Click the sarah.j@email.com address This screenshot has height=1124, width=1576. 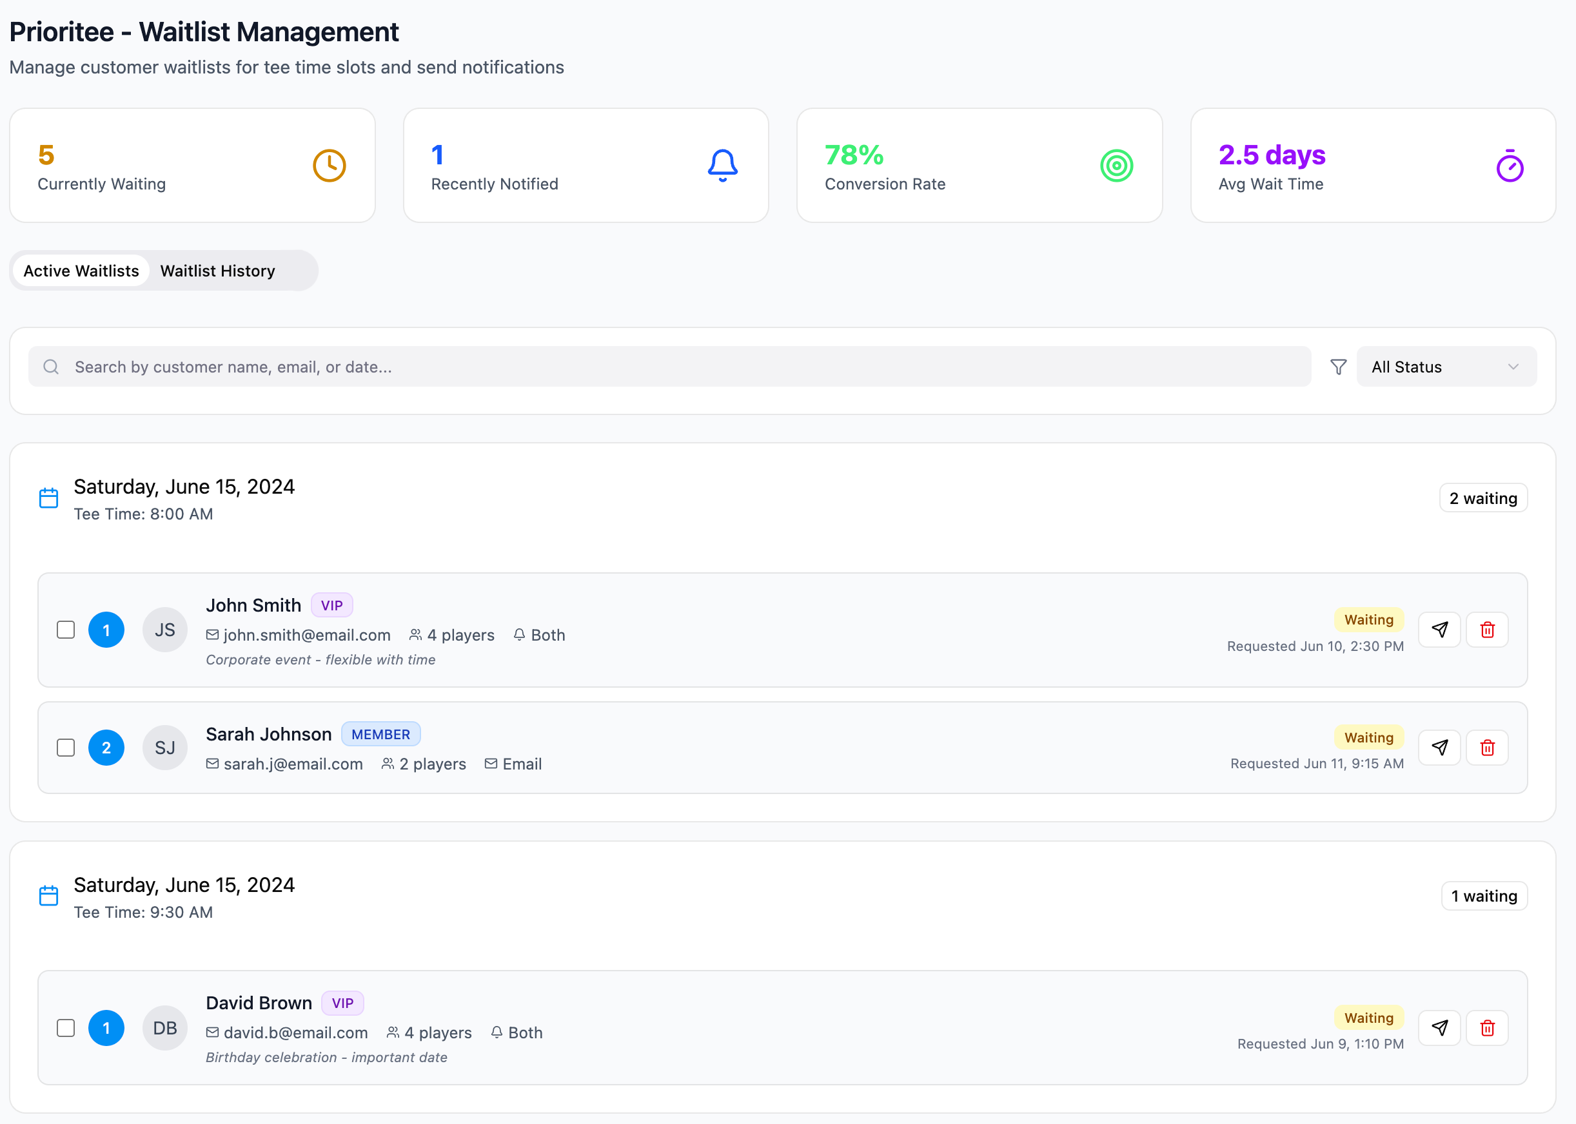coord(293,764)
